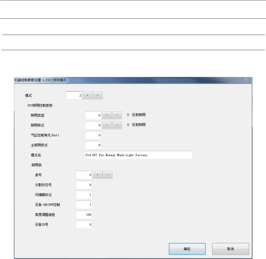Click the 表号 value field
This screenshot has width=266, height=259.
84,175
